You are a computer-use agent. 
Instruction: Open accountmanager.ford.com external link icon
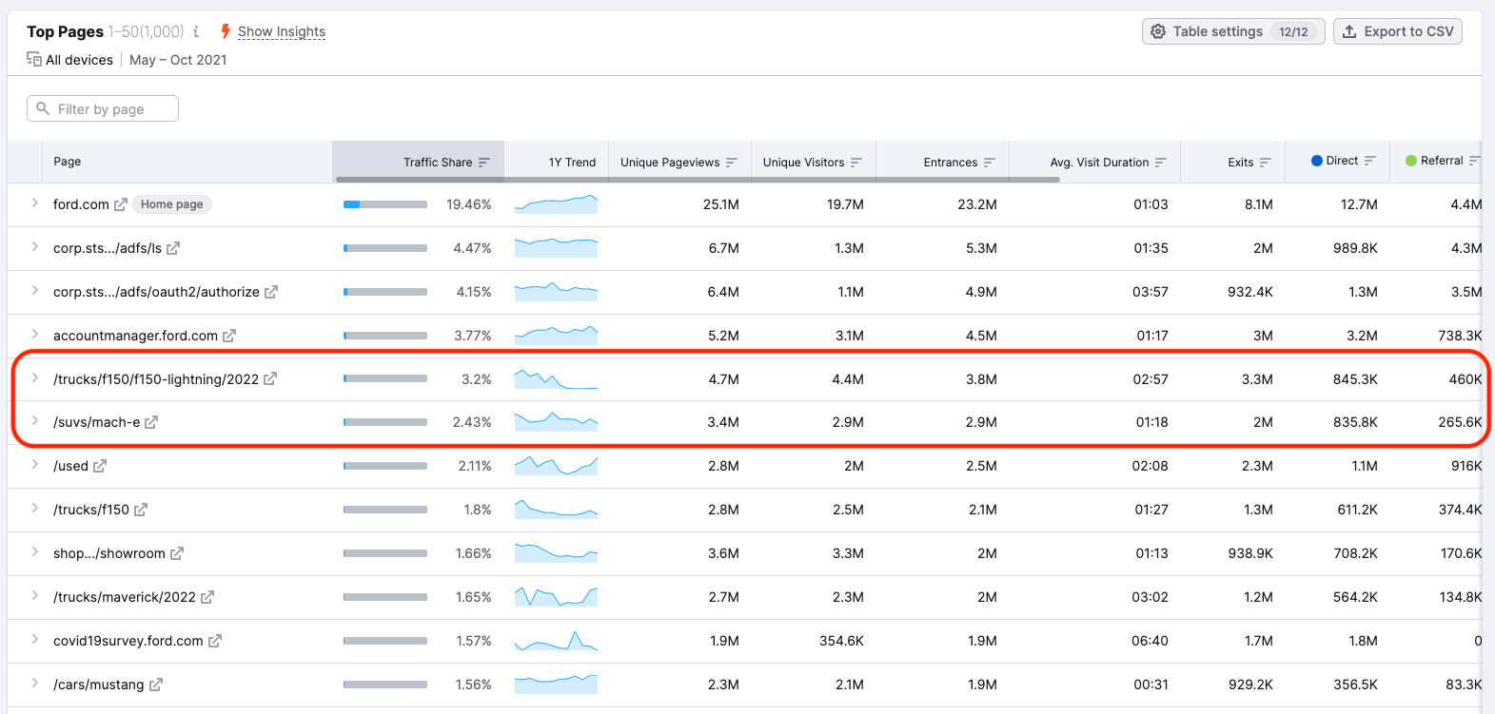(229, 336)
